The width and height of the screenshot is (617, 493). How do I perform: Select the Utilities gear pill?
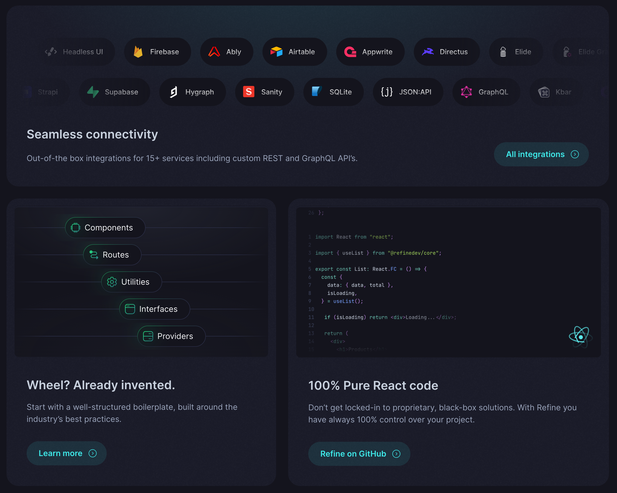click(132, 282)
